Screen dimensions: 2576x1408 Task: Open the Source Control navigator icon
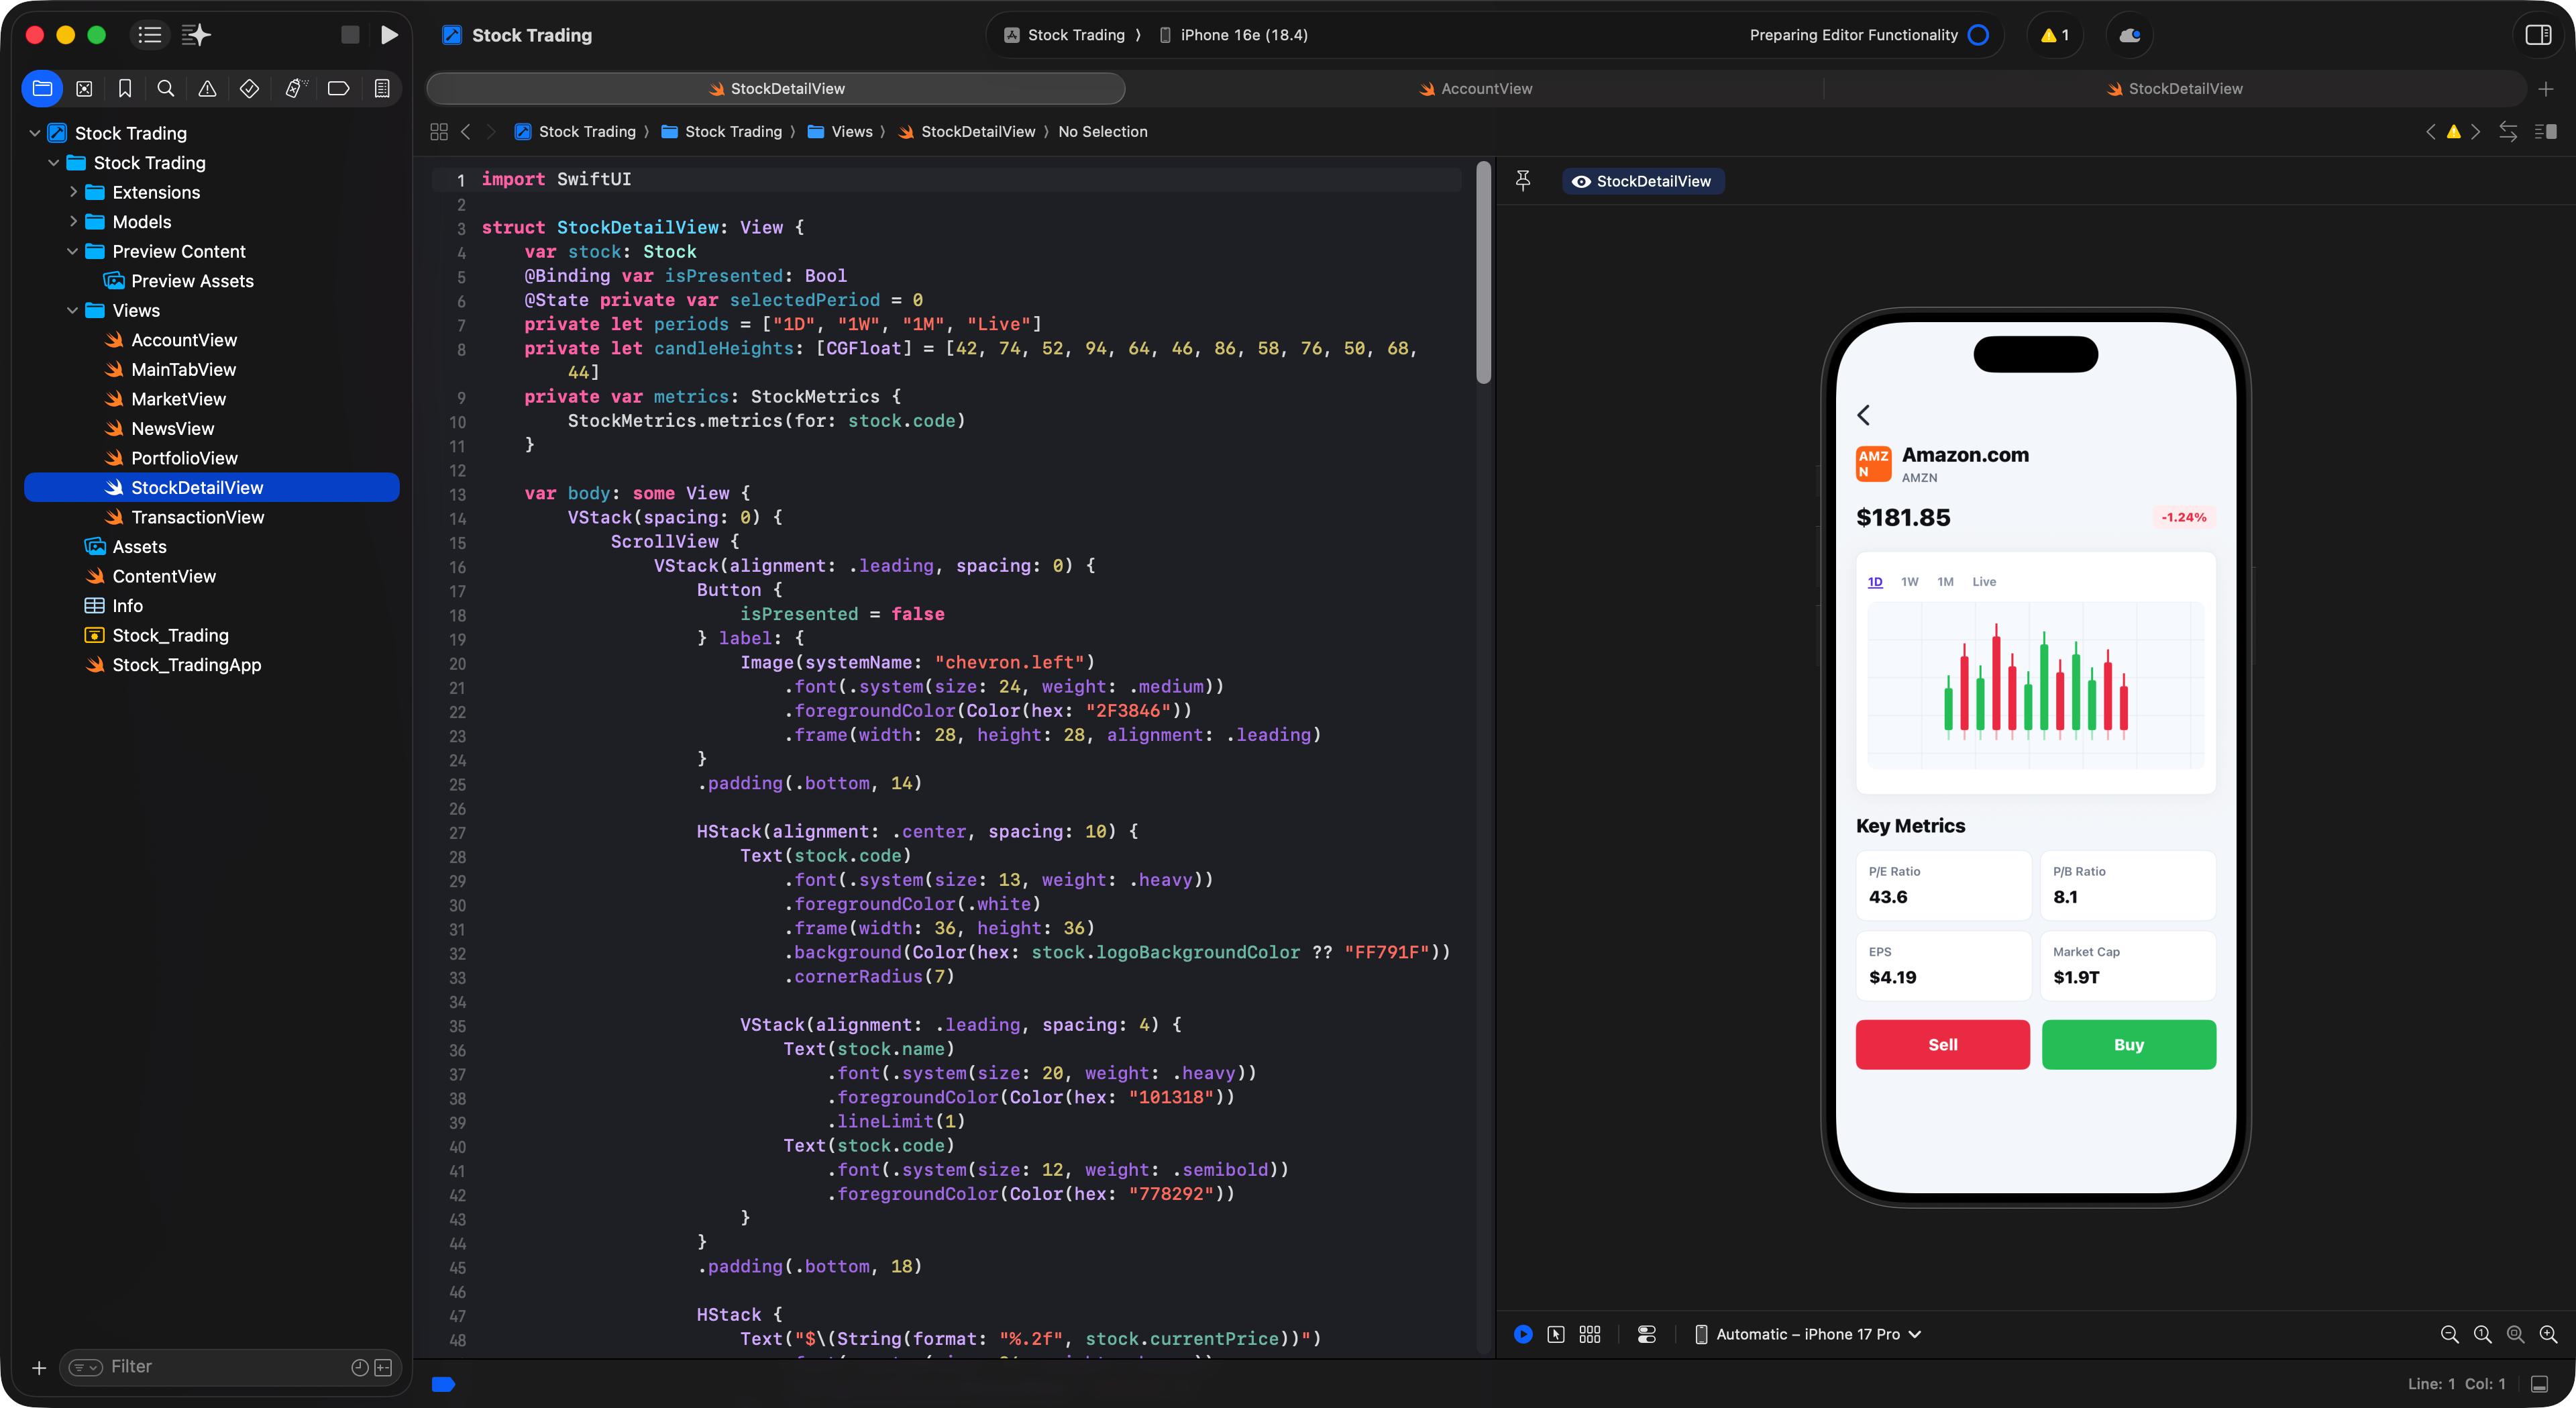pos(85,89)
